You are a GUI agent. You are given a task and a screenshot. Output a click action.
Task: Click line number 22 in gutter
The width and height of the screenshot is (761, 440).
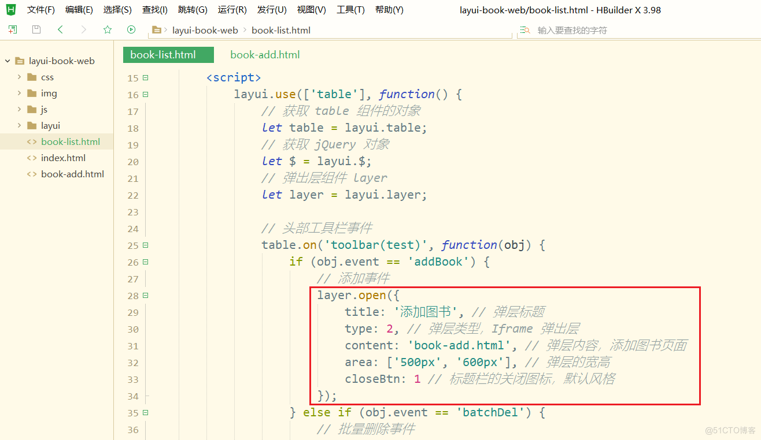tap(133, 195)
